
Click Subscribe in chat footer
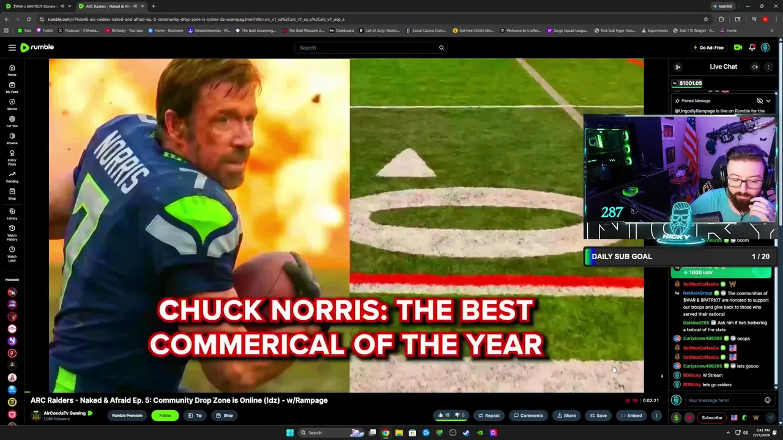click(x=711, y=418)
